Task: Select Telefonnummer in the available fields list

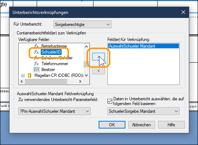Action: (55, 64)
